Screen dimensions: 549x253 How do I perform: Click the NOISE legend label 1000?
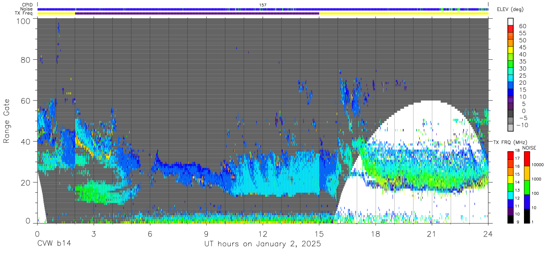[x=537, y=180]
